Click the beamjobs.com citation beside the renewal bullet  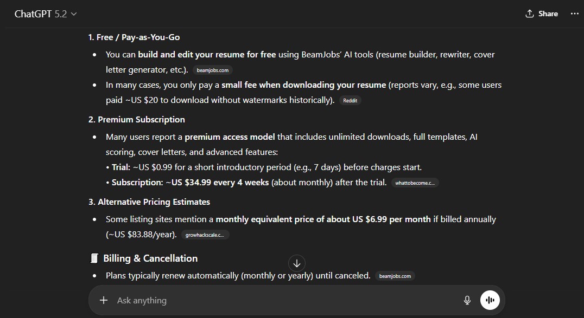tap(395, 276)
